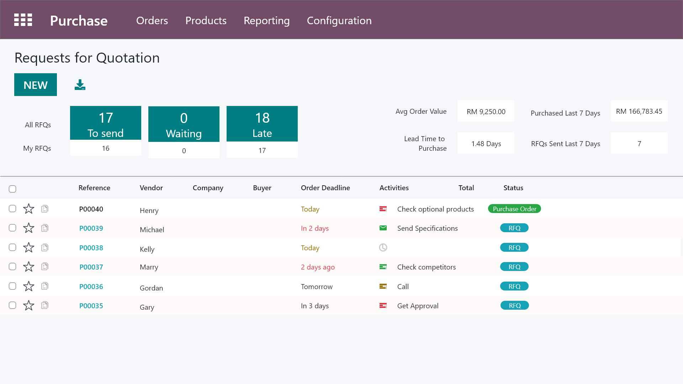Screen dimensions: 683x384
Task: Star the P00040 order as favorite
Action: click(28, 209)
